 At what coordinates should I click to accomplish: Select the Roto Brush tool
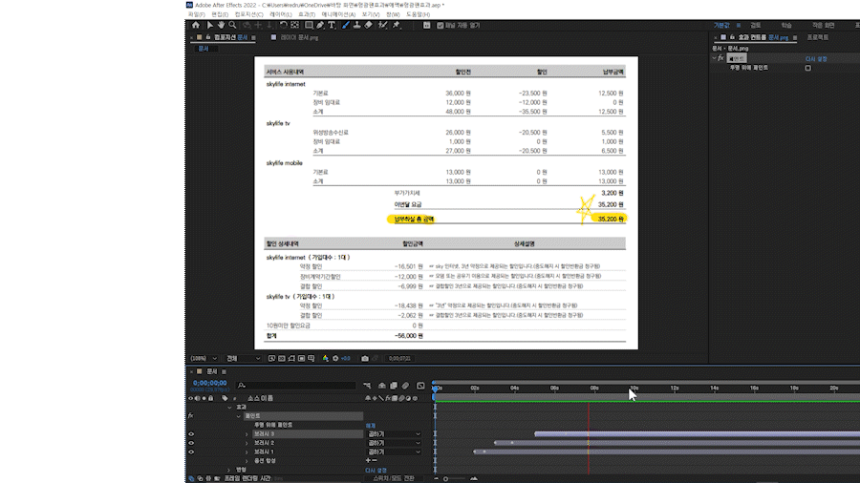click(383, 25)
